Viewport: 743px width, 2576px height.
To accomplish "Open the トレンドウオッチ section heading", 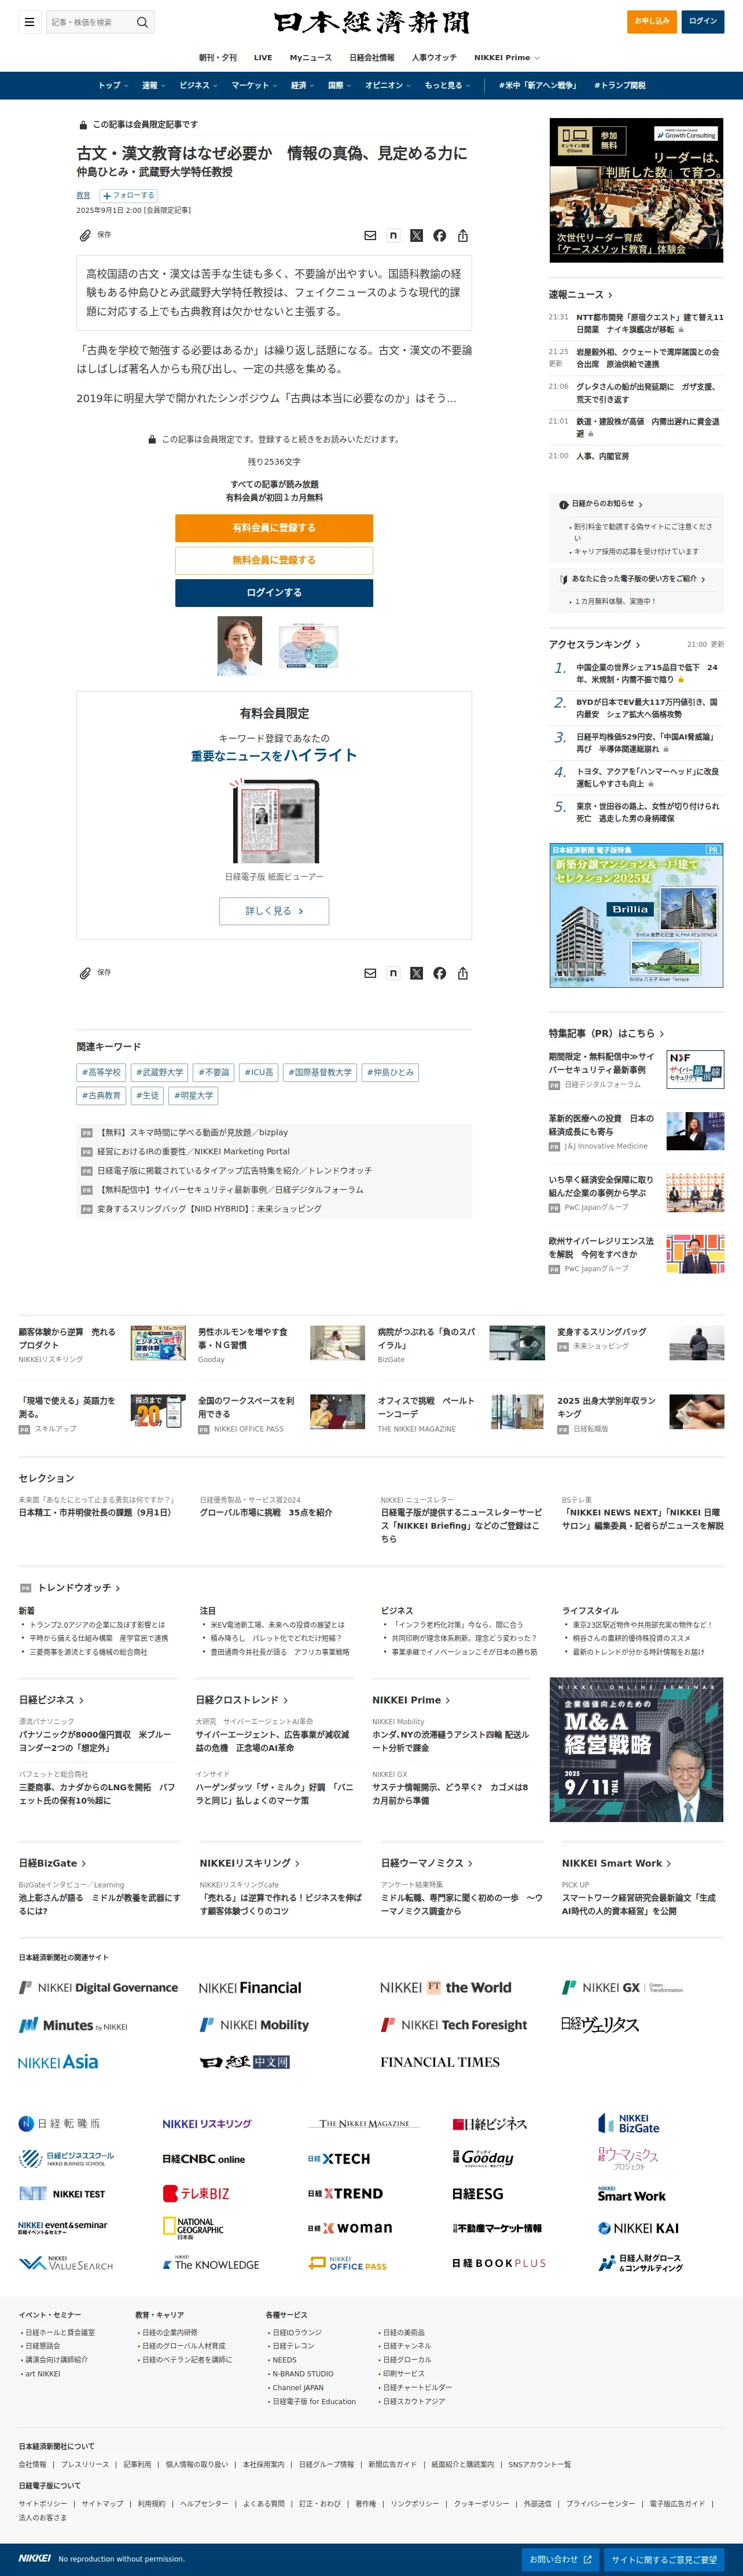I will (x=79, y=1587).
